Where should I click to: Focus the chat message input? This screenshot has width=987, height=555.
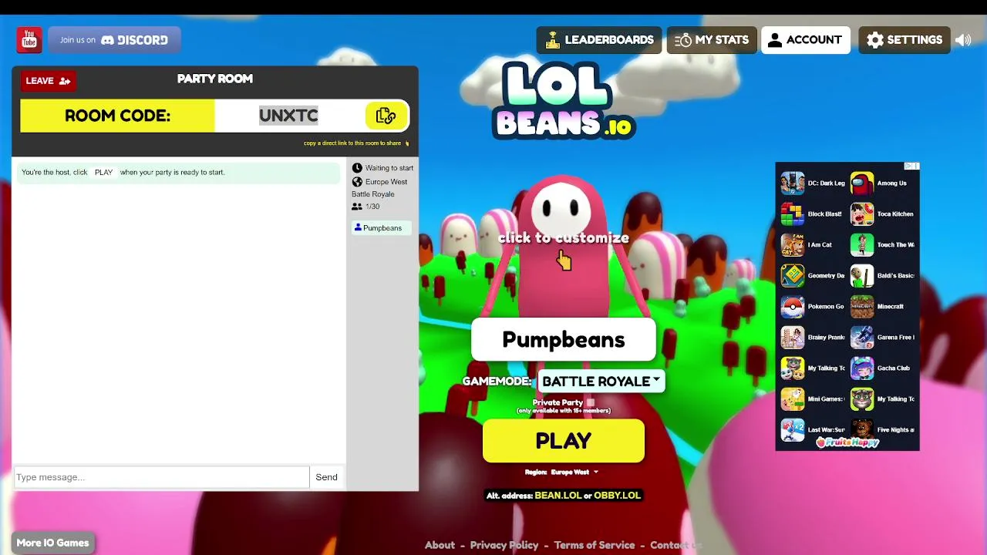162,477
